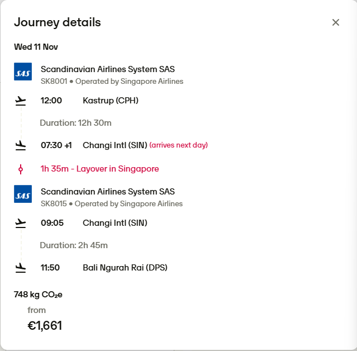Viewport: 357px width, 351px height.
Task: Click Bali Ngurah Rai (DPS) airport
Action: 125,268
